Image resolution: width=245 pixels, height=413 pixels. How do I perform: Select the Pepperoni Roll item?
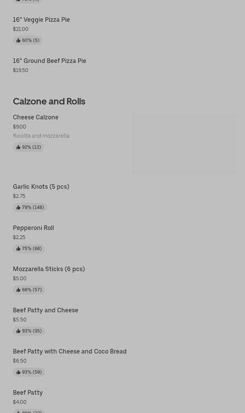click(x=33, y=228)
